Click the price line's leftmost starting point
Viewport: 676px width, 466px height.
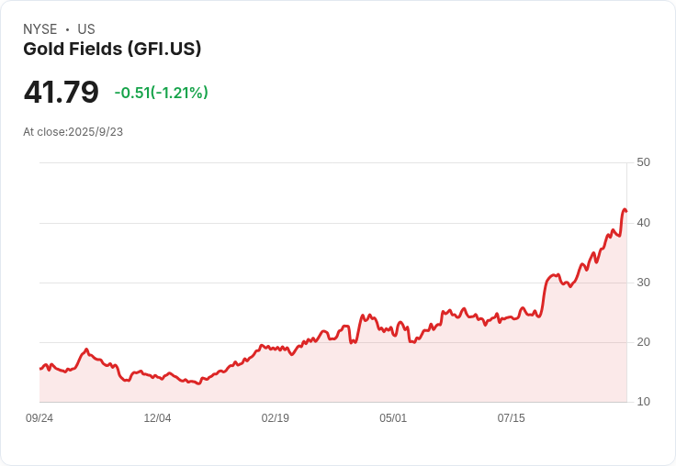click(40, 369)
